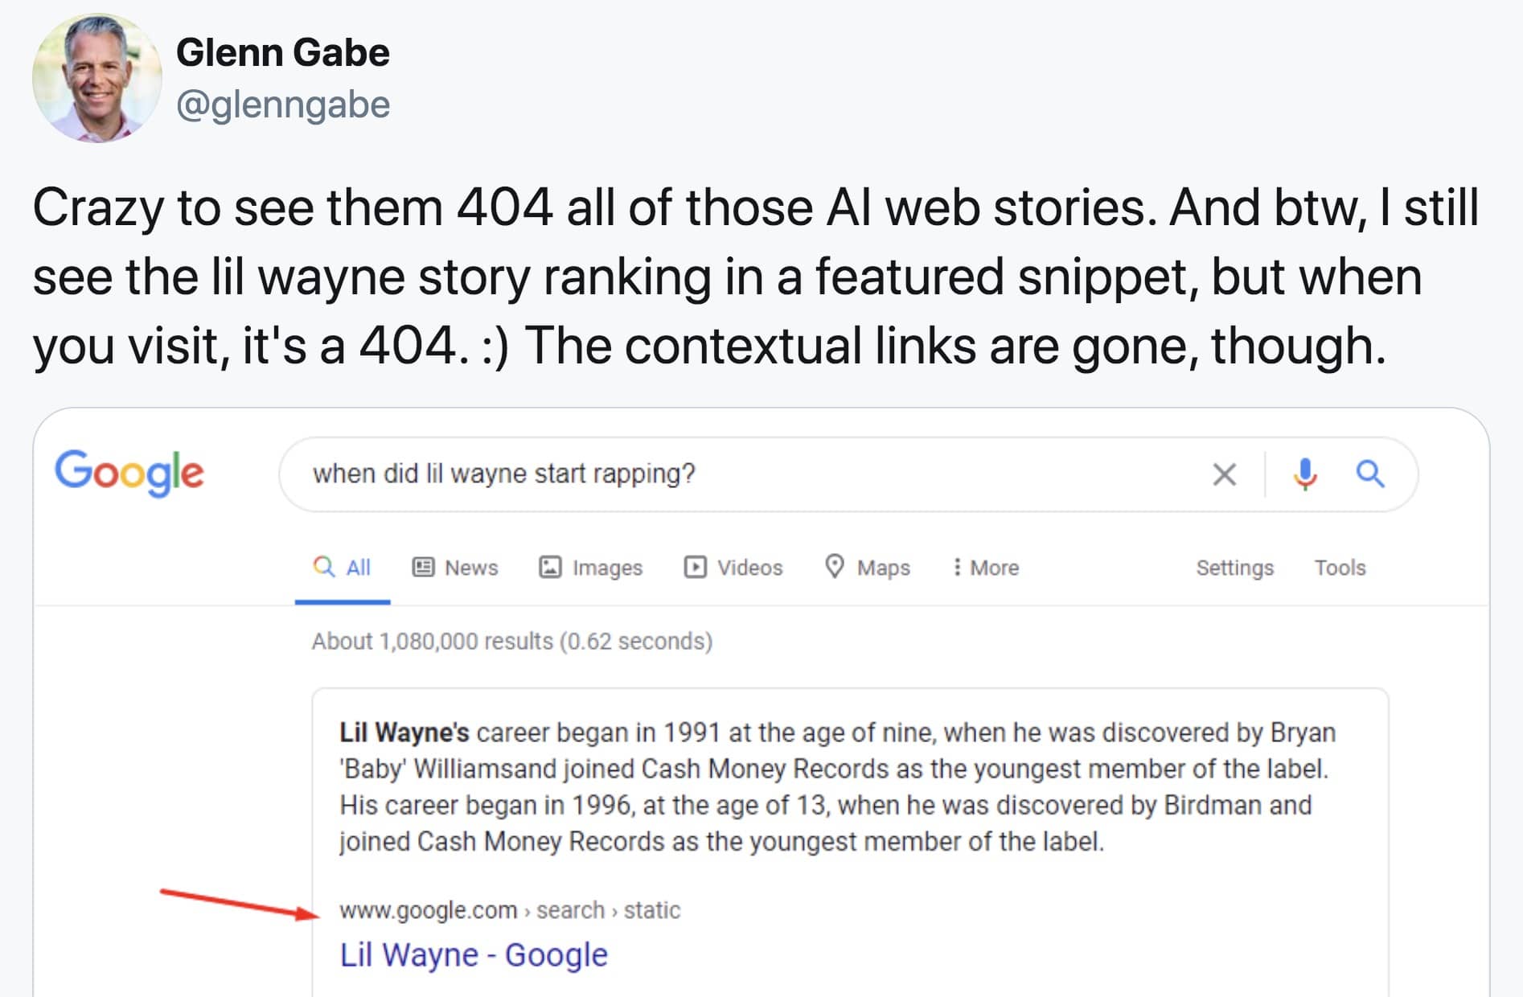Switch to the Videos tab
This screenshot has height=997, width=1523.
733,568
